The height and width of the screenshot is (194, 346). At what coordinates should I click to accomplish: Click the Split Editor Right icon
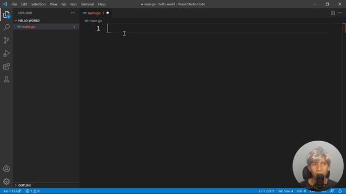[333, 13]
